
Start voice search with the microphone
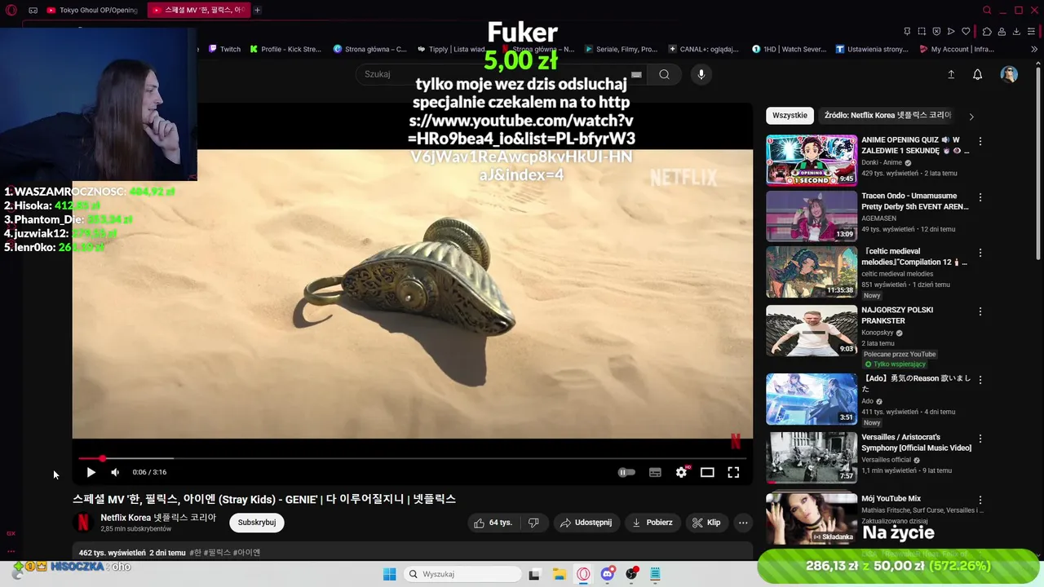[701, 74]
